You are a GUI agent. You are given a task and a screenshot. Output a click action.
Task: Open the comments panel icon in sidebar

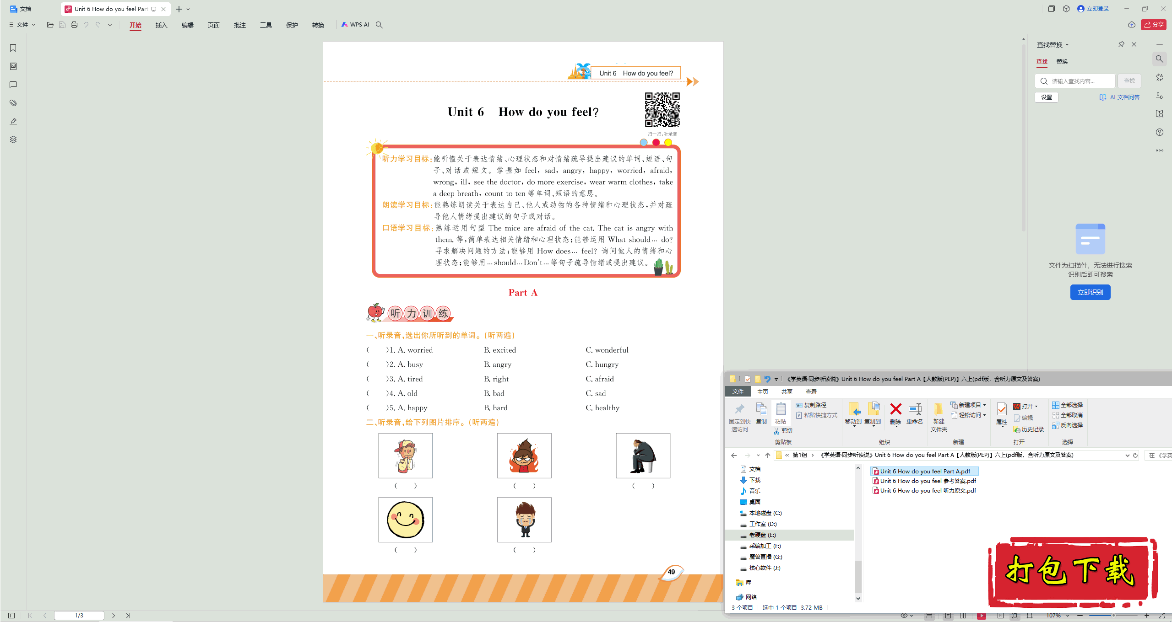pyautogui.click(x=13, y=85)
